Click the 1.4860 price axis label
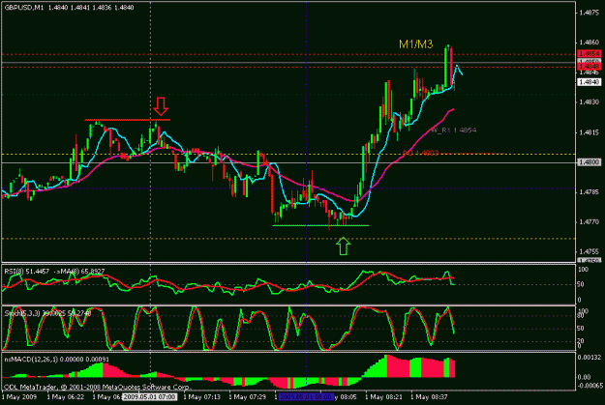Screen dimensions: 605x405 point(590,43)
